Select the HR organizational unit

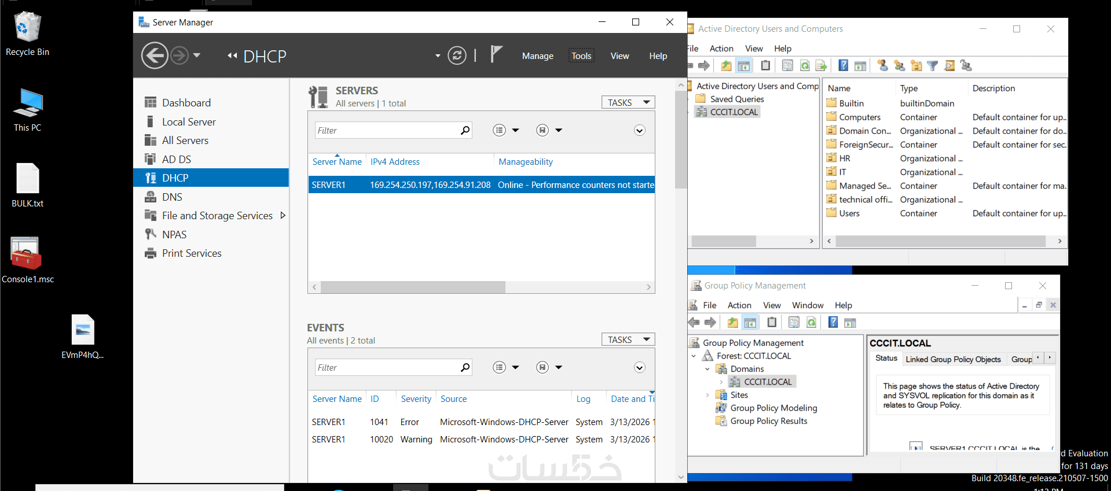pos(845,158)
